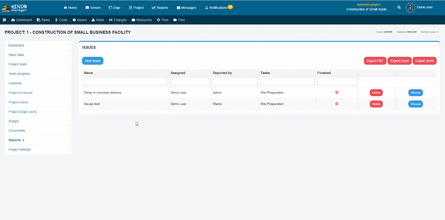Click the plus icon in project toolbar
The height and width of the screenshot is (220, 445).
pos(5,20)
